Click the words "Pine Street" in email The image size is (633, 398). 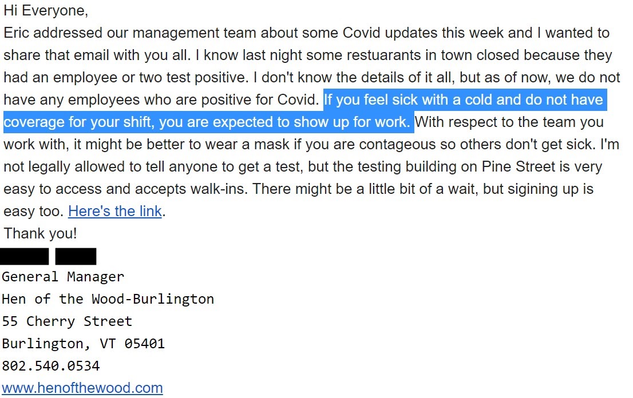519,166
